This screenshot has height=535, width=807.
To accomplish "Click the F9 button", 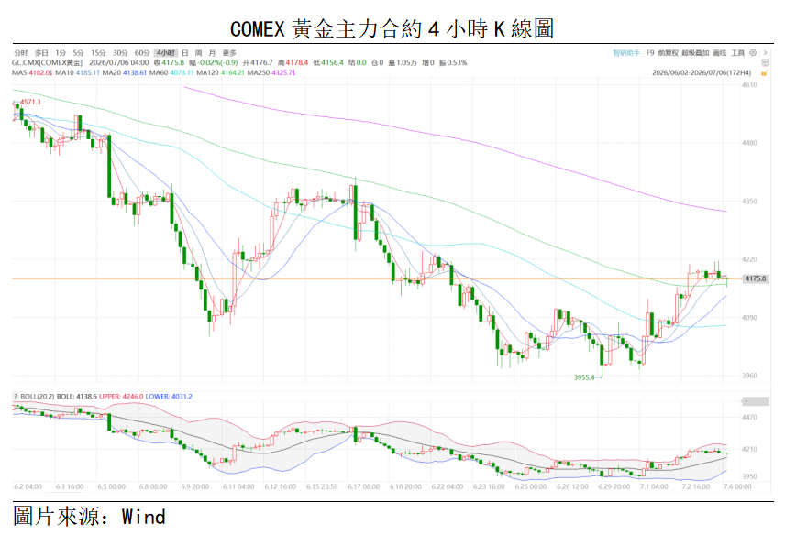I will 650,53.
